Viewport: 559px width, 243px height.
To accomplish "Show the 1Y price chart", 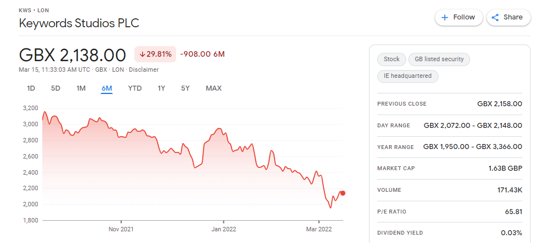I will click(x=162, y=88).
